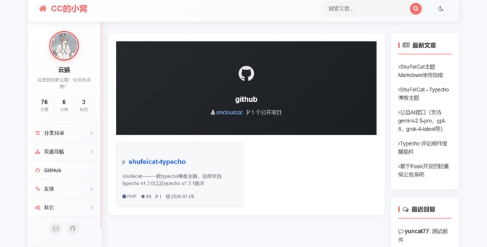Select the 分类目录 menu item
Screen dimensions: 487x247
coord(64,133)
